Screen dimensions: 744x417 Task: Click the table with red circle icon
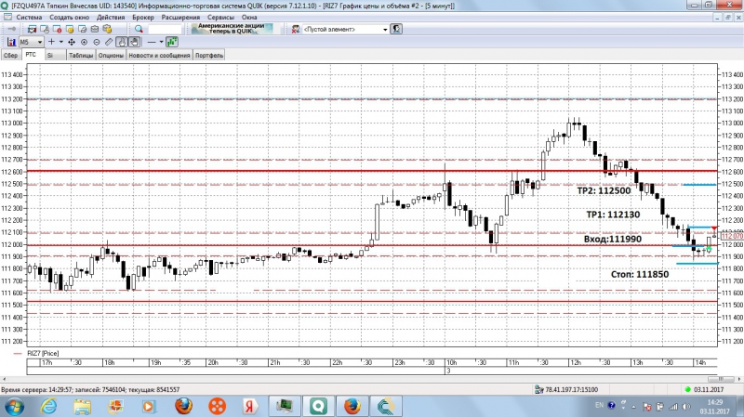(57, 30)
